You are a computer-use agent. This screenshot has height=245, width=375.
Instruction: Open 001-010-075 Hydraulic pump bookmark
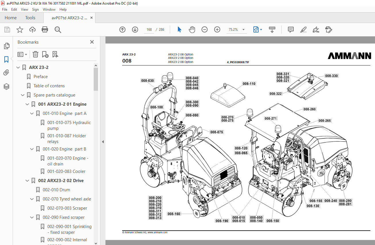[x=69, y=126]
